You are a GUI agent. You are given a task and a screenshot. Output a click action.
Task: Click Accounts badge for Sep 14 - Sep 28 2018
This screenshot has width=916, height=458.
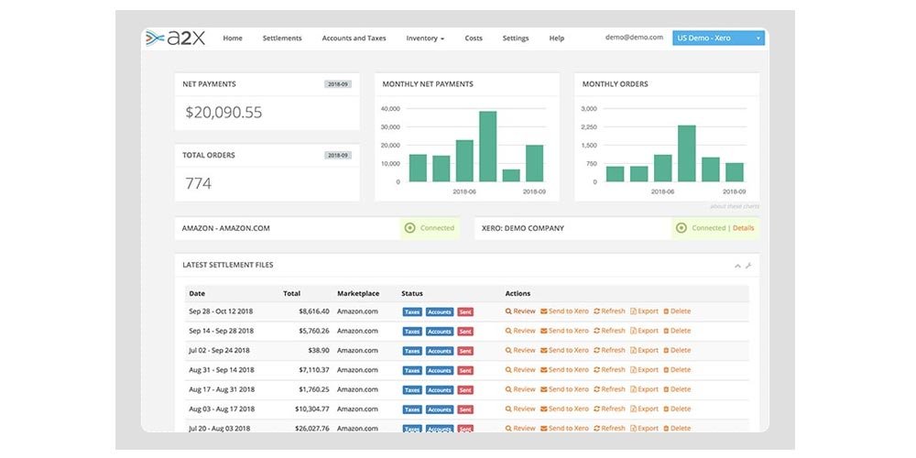click(440, 332)
